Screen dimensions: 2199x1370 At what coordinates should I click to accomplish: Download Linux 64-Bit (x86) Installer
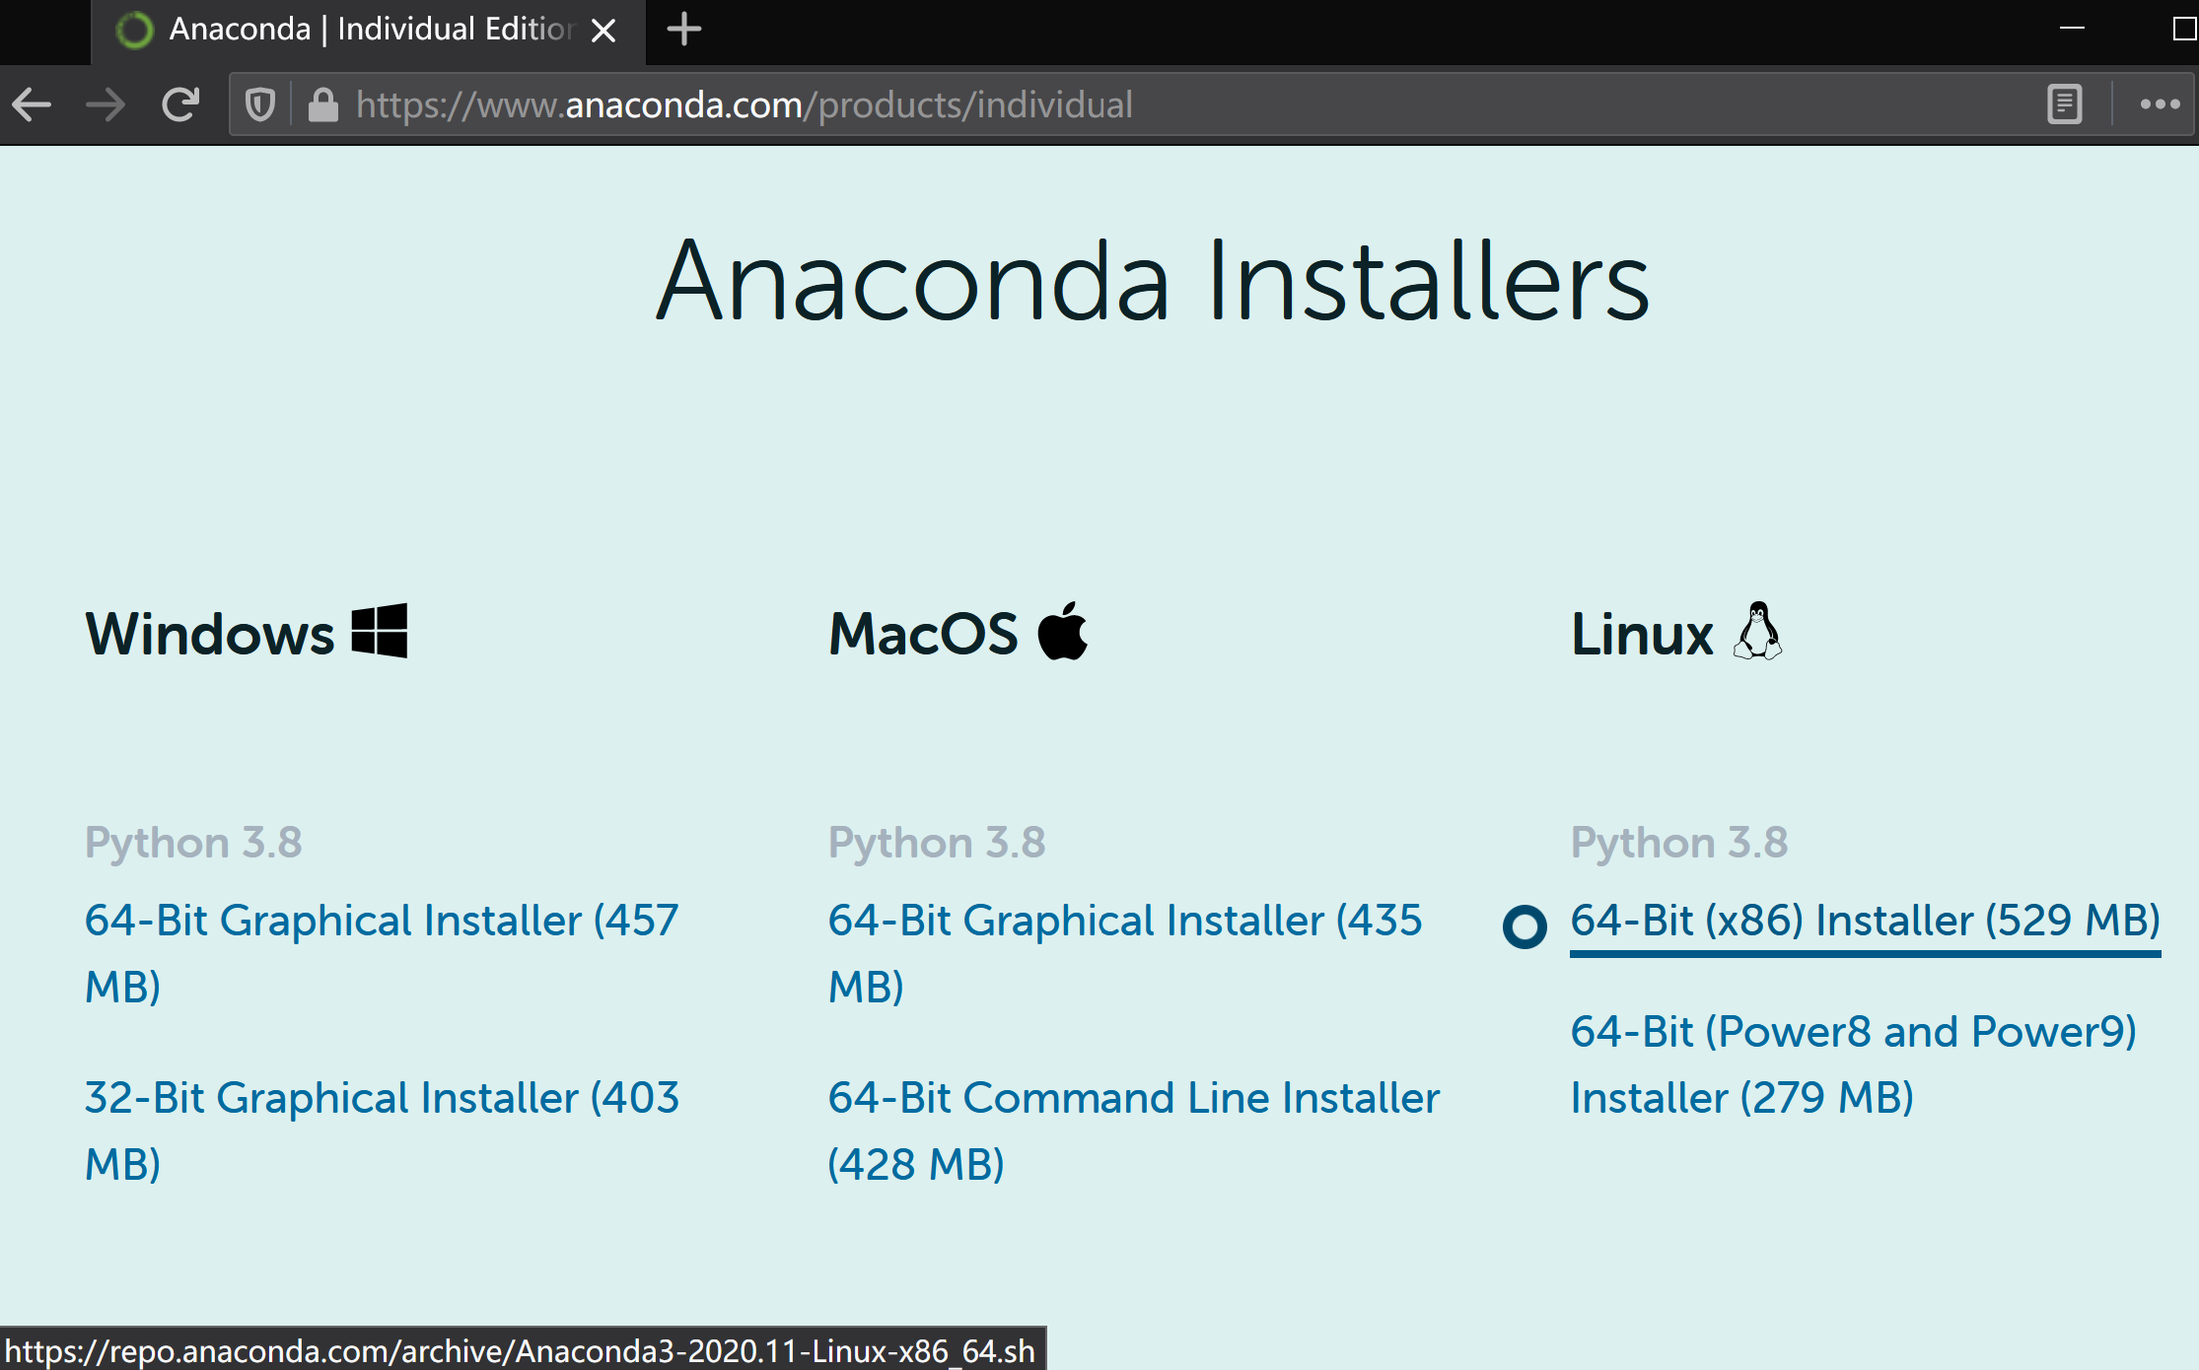(1865, 922)
